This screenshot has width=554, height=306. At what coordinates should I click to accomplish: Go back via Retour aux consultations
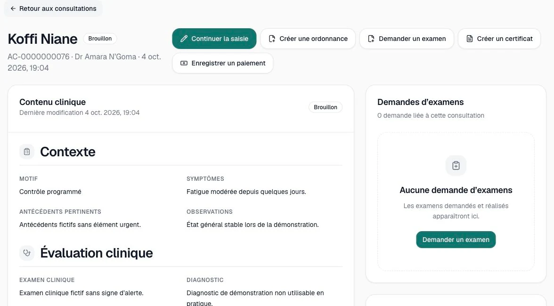53,8
